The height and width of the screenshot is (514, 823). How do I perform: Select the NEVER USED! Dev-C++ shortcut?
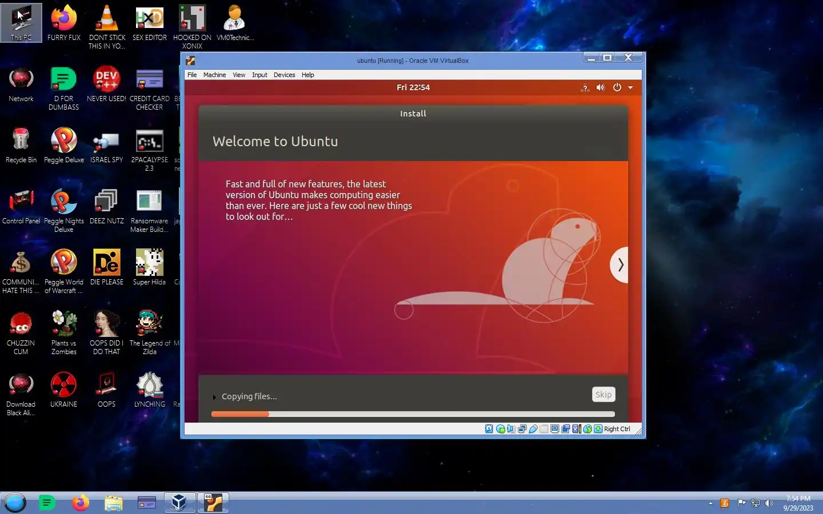point(107,85)
